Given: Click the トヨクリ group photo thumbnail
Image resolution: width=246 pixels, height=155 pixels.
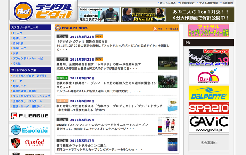Looking at the screenshot, I should (x=168, y=63).
